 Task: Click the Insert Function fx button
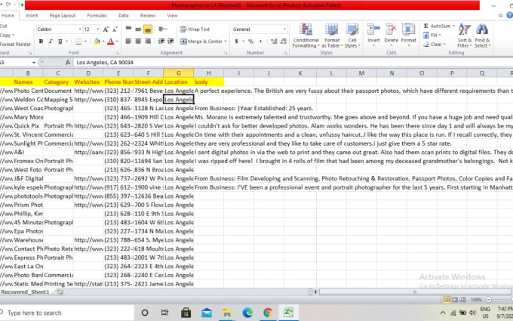pos(68,62)
